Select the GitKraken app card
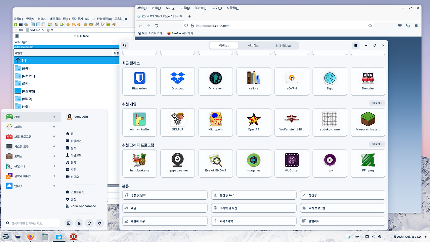This screenshot has height=242, width=430. click(215, 81)
